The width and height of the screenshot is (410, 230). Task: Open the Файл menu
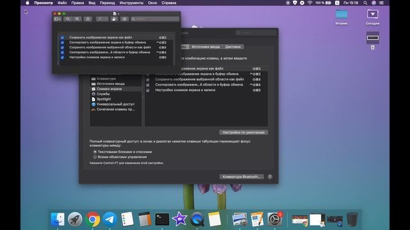coord(62,3)
